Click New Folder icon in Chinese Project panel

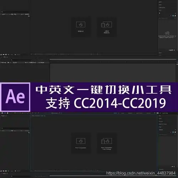4,54
